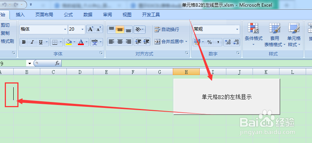
Task: Increase indent icon
Action: click(146, 42)
